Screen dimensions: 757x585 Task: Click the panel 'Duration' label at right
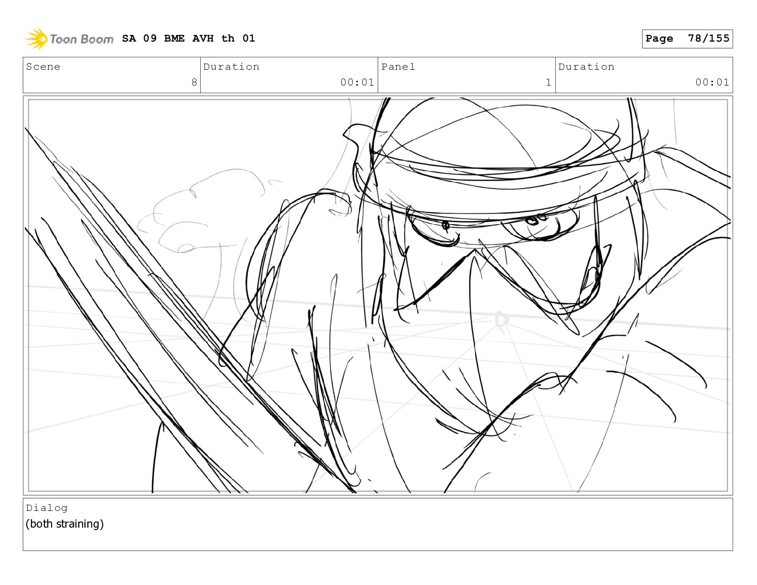click(x=586, y=67)
